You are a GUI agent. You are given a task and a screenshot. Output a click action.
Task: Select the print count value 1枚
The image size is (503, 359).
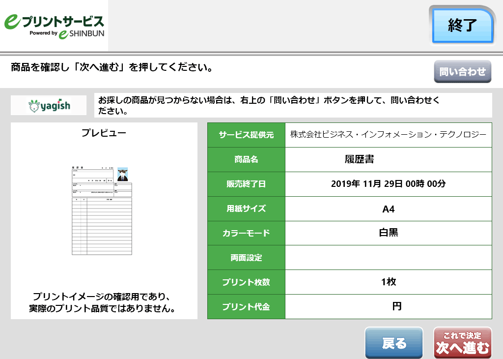coord(389,282)
